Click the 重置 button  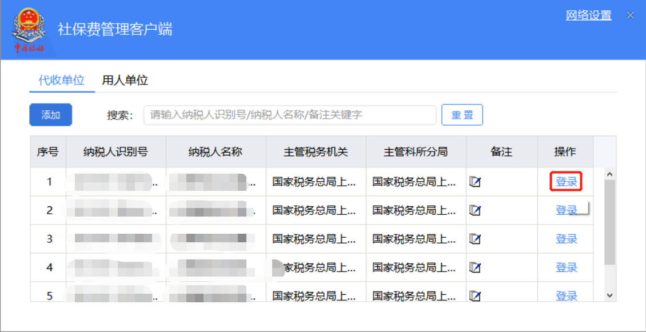tap(462, 115)
